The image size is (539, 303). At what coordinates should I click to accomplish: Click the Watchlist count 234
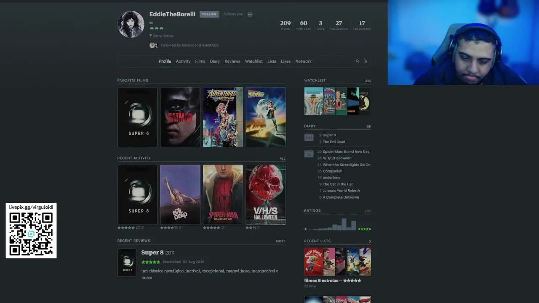click(x=368, y=81)
